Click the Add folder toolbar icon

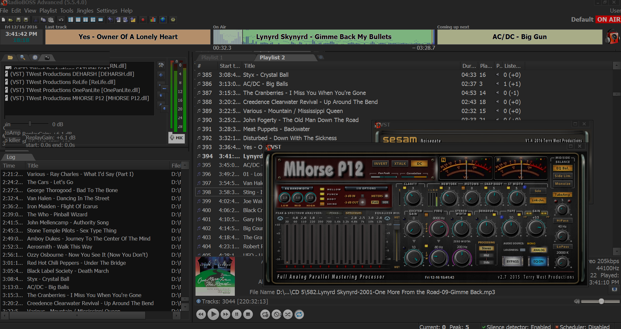(x=133, y=20)
